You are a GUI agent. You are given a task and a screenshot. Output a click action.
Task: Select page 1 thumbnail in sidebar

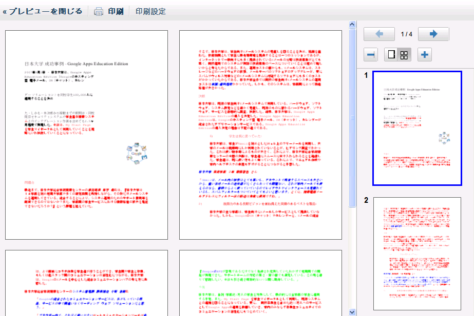pyautogui.click(x=417, y=128)
